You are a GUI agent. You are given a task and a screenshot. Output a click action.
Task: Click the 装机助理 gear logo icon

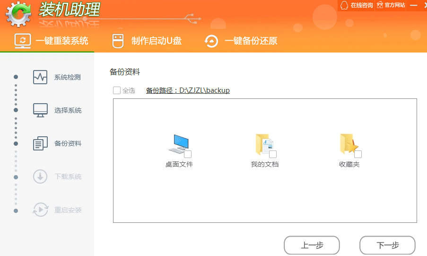point(18,15)
